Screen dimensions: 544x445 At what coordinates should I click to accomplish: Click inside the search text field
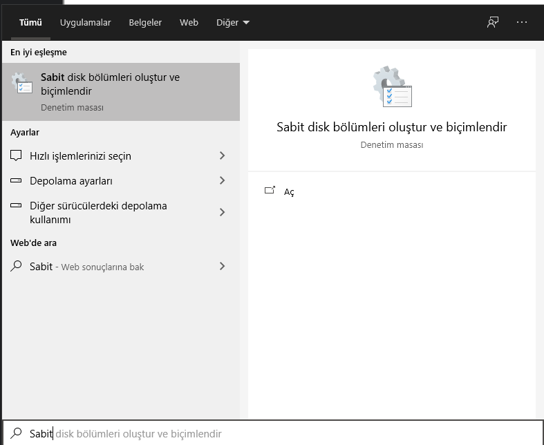(274, 433)
